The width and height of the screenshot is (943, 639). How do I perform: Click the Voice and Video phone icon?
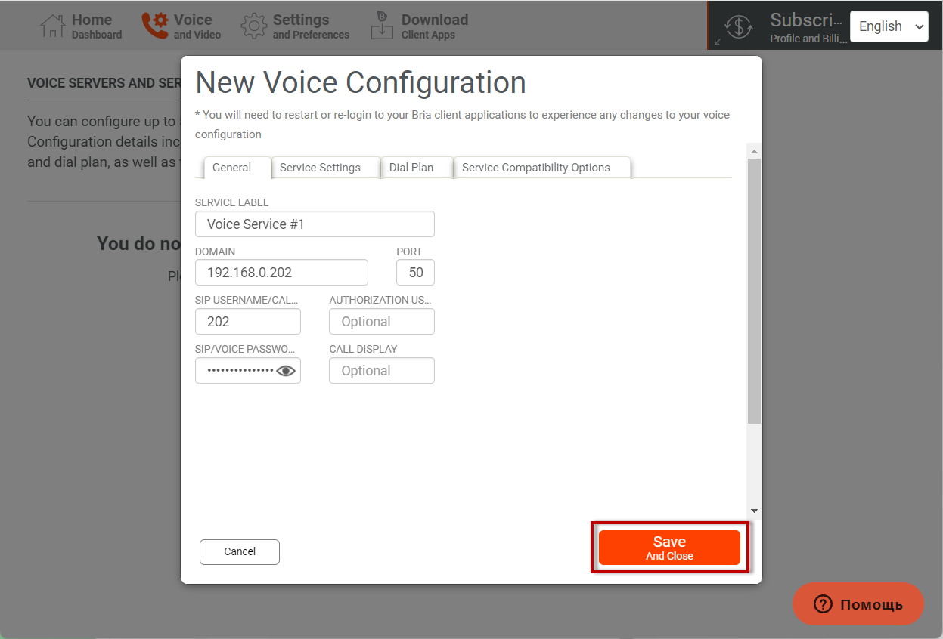(155, 26)
